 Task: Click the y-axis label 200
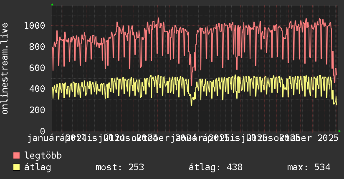[x=37, y=110]
